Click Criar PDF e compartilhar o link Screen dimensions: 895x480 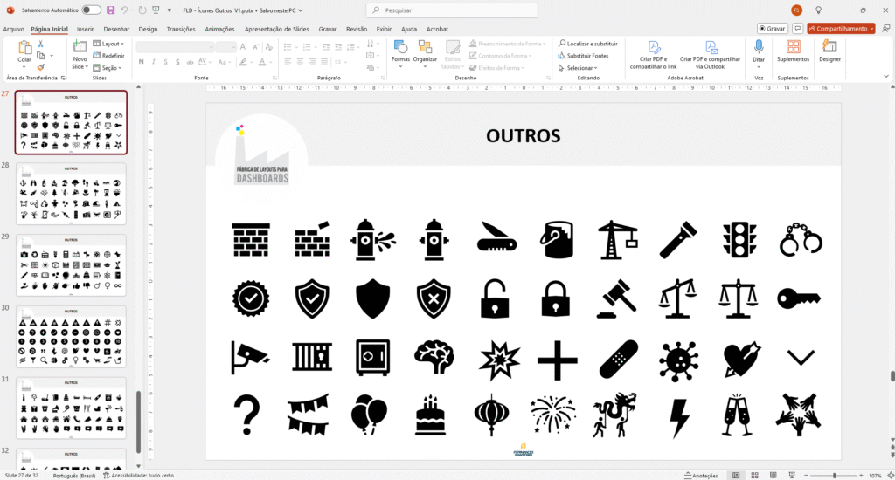[x=653, y=53]
